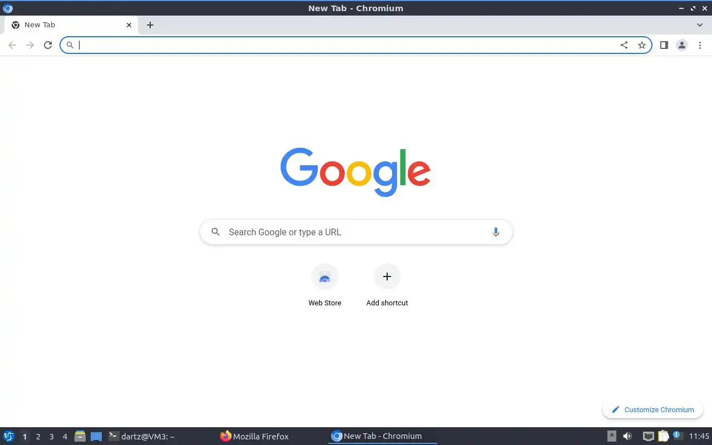Bookmark this tab with the star icon
Viewport: 712px width, 445px height.
tap(642, 45)
